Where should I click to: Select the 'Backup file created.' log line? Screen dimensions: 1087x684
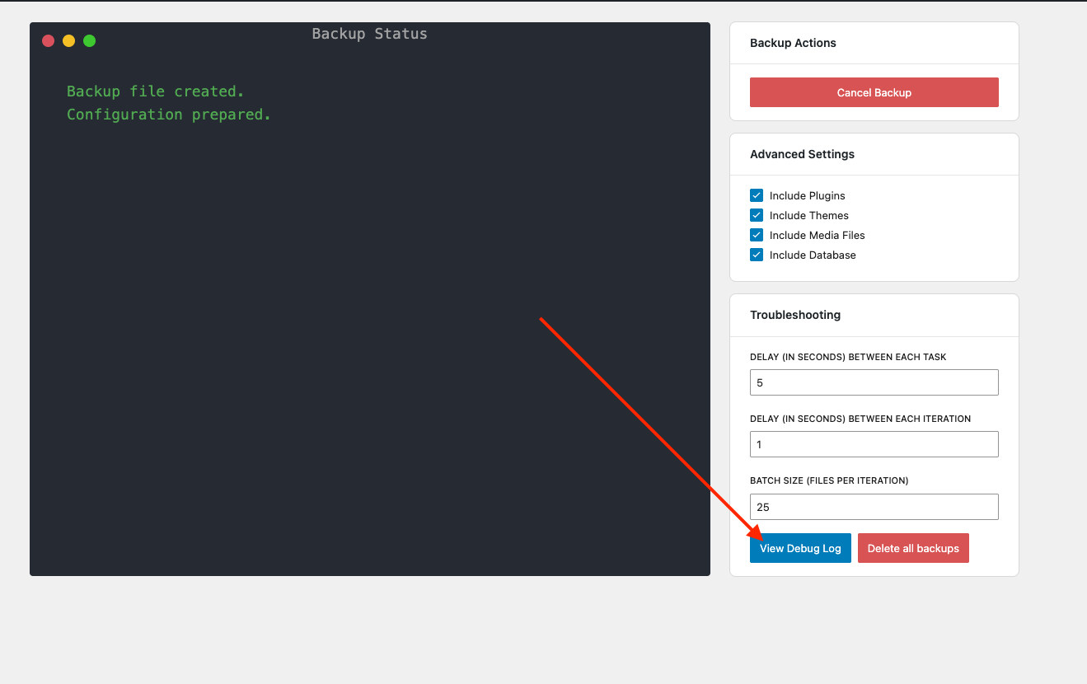pyautogui.click(x=156, y=91)
